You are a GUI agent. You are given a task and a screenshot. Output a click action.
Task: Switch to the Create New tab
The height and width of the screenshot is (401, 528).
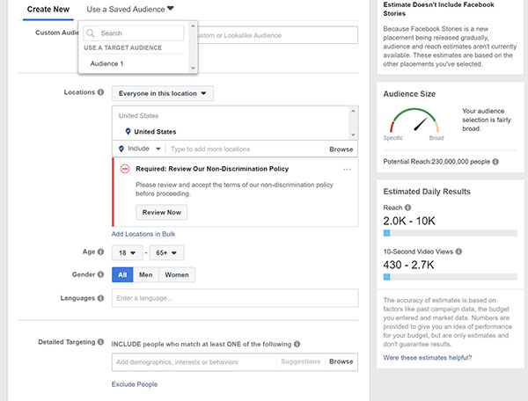[49, 8]
